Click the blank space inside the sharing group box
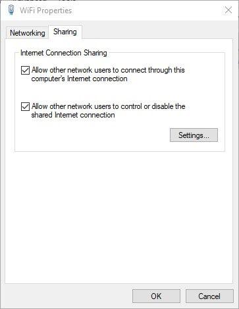 coord(92,135)
